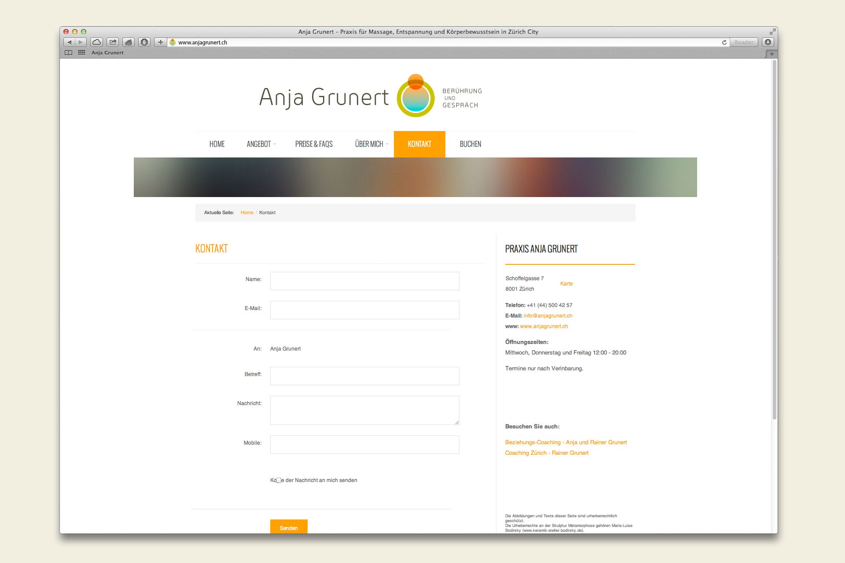Screen dimensions: 845x563
Task: Click the forward navigation arrow
Action: [x=81, y=42]
